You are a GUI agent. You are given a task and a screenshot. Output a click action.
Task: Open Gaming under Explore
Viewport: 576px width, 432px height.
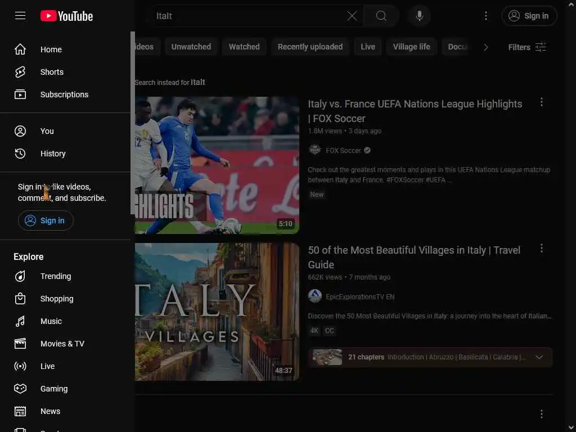coord(65,389)
